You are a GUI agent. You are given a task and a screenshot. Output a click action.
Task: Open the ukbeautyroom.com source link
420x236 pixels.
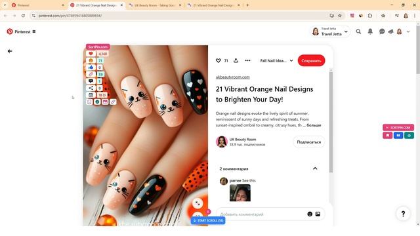232,77
